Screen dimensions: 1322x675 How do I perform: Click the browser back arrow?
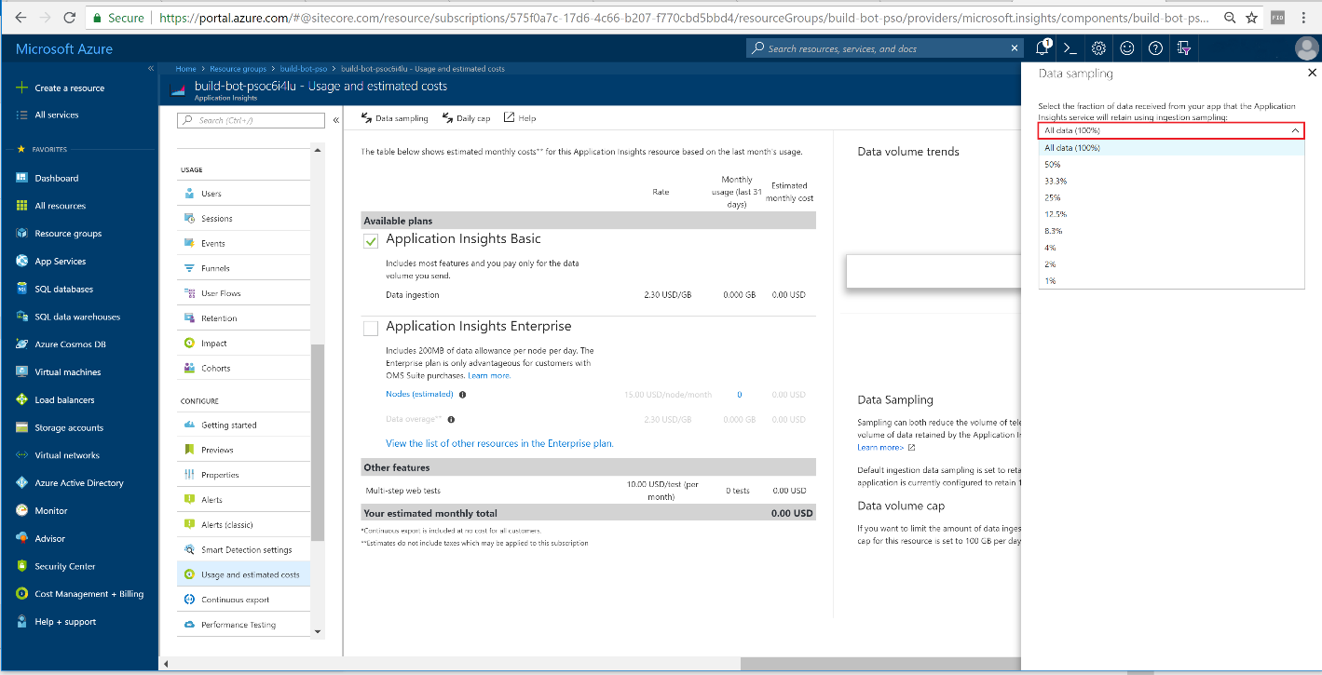[x=20, y=18]
